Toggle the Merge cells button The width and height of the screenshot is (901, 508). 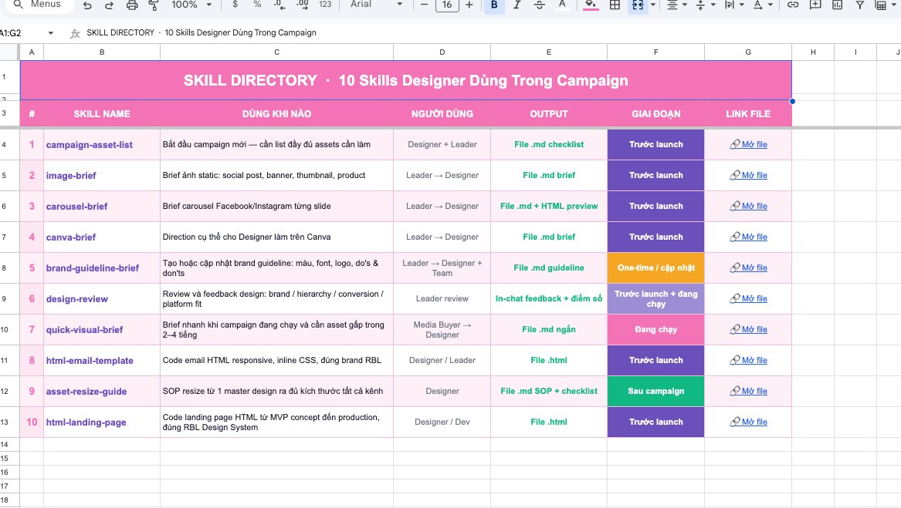pyautogui.click(x=637, y=5)
